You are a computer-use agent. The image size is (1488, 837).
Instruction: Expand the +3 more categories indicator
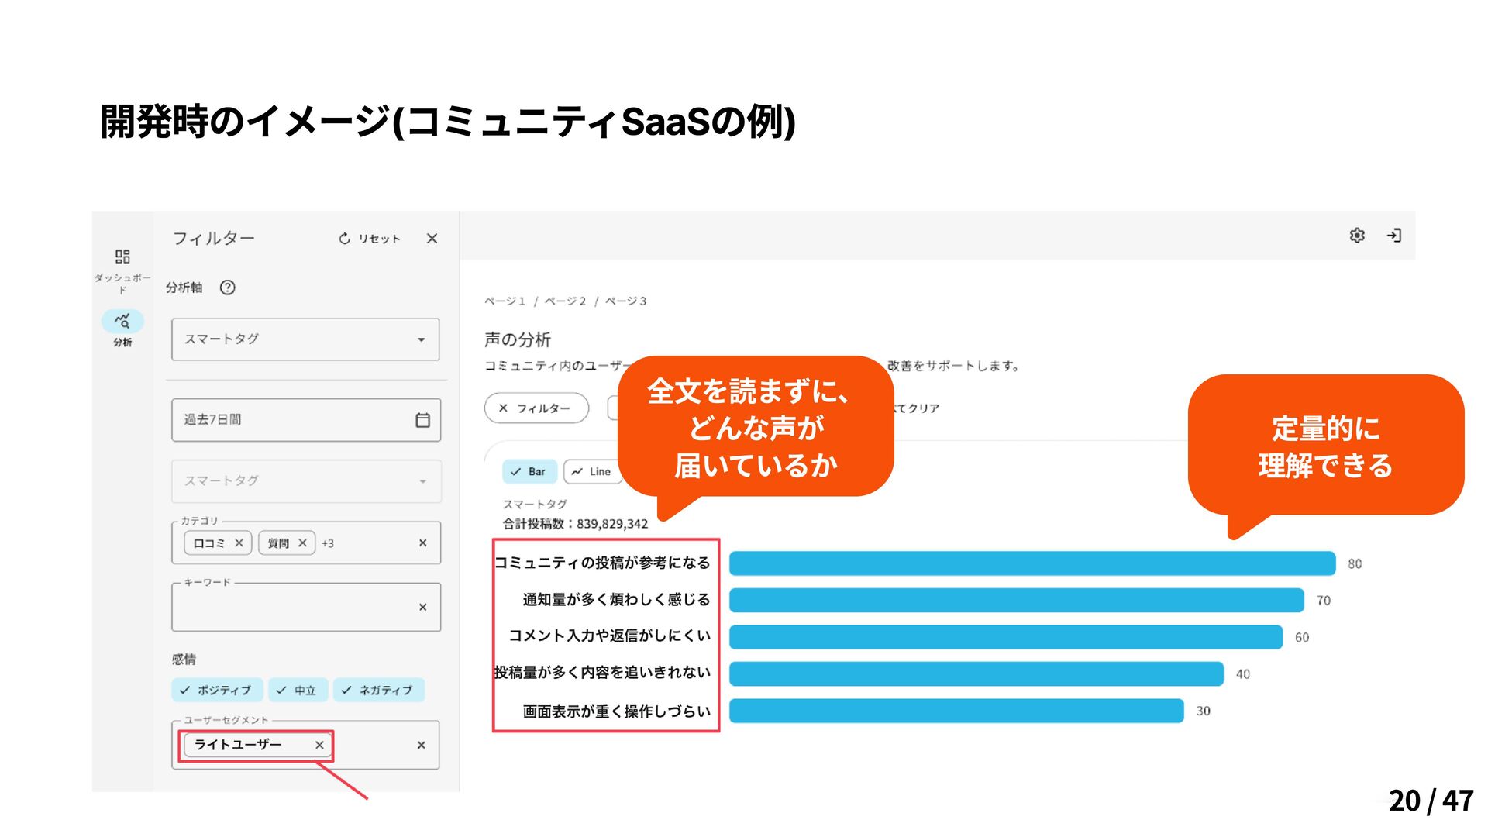click(x=328, y=543)
